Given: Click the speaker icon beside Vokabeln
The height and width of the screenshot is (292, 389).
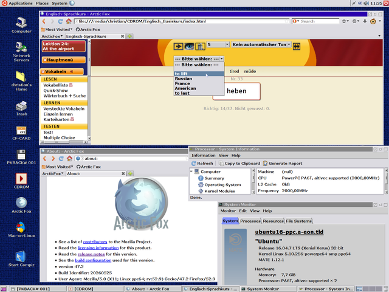Looking at the screenshot, I should 72,72.
